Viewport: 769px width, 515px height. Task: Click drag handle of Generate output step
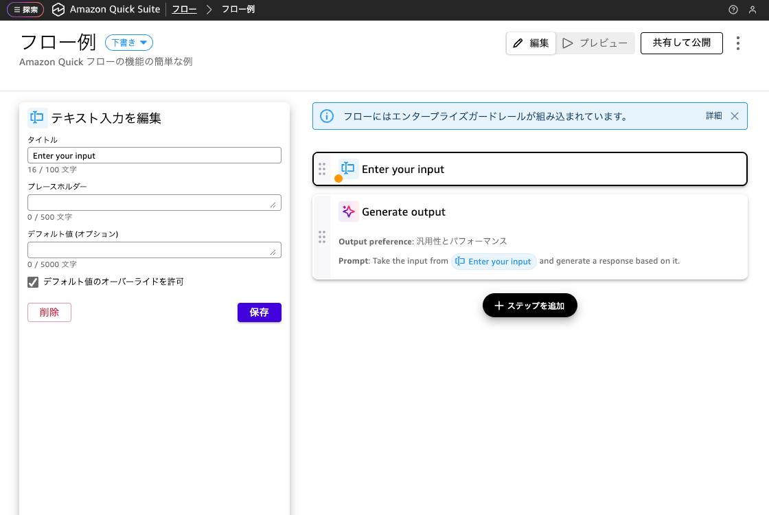(322, 237)
